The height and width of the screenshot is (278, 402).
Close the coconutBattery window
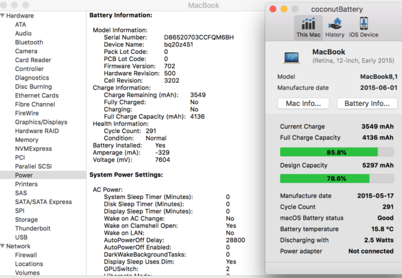tap(273, 9)
